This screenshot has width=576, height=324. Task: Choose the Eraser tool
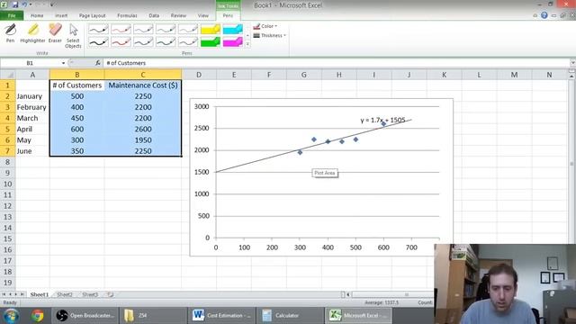point(55,33)
